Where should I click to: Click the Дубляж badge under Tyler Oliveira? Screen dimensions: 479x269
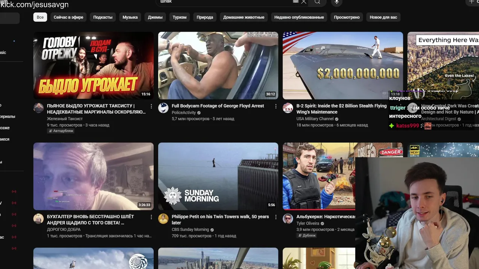pos(307,236)
